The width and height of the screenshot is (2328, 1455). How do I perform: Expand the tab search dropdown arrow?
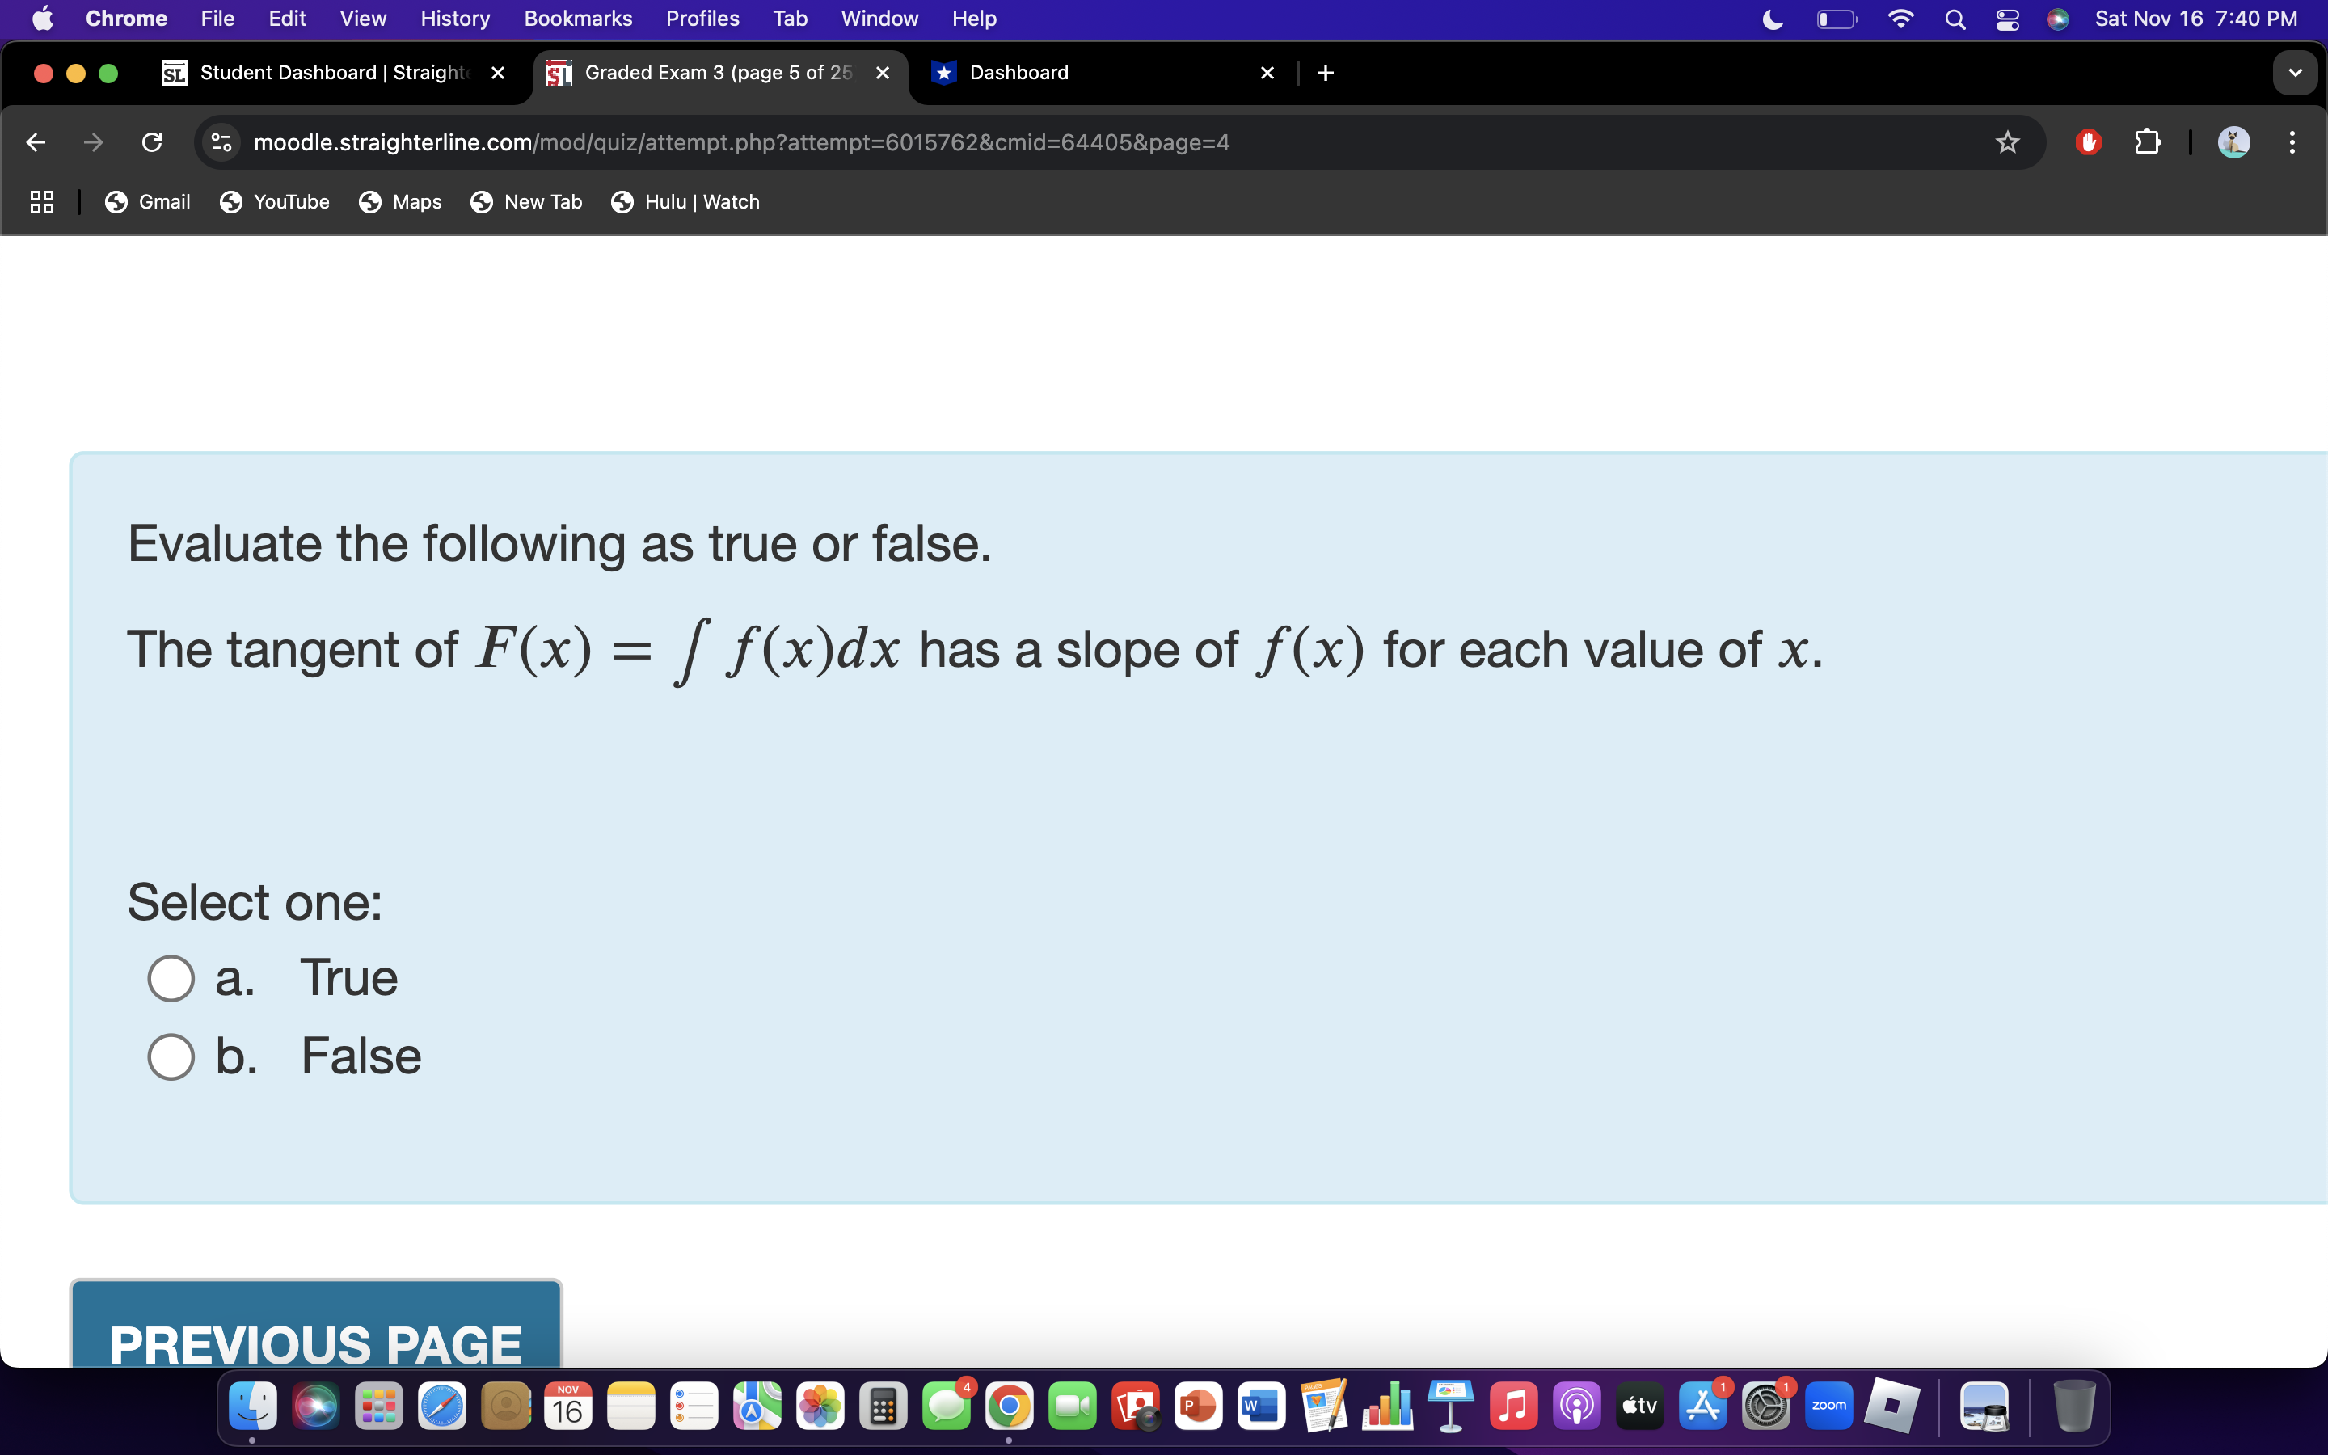tap(2294, 73)
